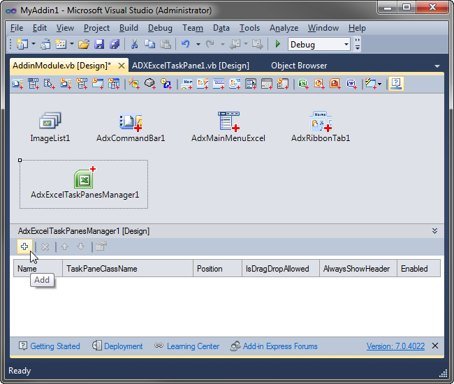Image resolution: width=454 pixels, height=384 pixels.
Task: Open the Undo history dropdown arrow
Action: tap(198, 44)
